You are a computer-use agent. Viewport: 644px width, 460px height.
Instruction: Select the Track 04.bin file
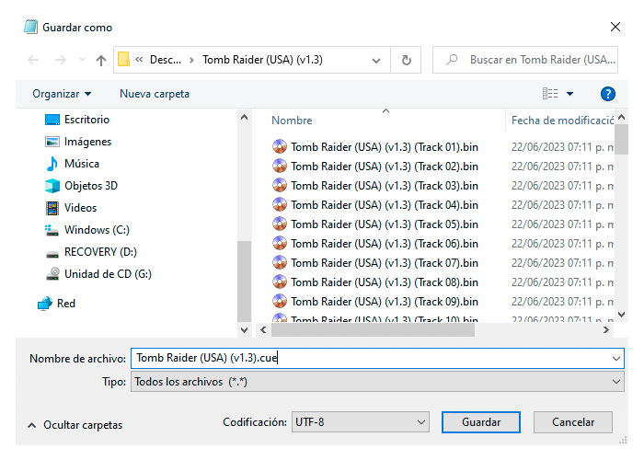(385, 205)
